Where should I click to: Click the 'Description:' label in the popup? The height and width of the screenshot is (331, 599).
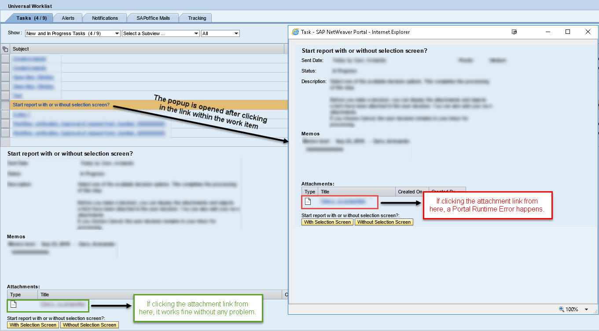314,81
